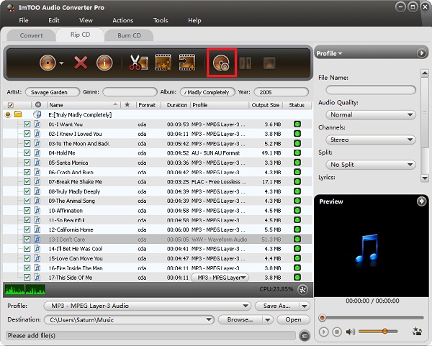The height and width of the screenshot is (346, 432).
Task: Click the audio waveform display
Action: tap(25, 289)
